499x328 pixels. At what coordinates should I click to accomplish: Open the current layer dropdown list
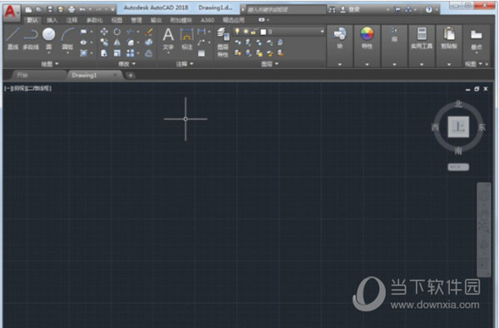point(322,32)
